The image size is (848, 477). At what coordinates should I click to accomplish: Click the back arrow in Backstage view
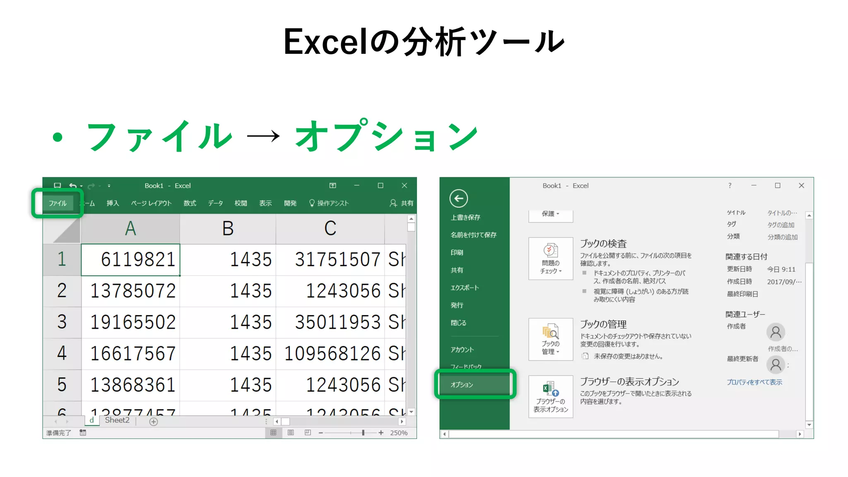click(x=459, y=199)
